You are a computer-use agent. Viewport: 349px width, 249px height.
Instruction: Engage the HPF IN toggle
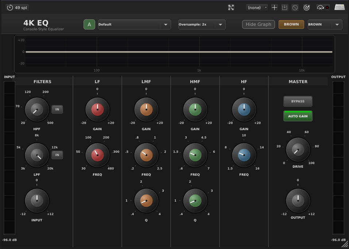tap(57, 109)
